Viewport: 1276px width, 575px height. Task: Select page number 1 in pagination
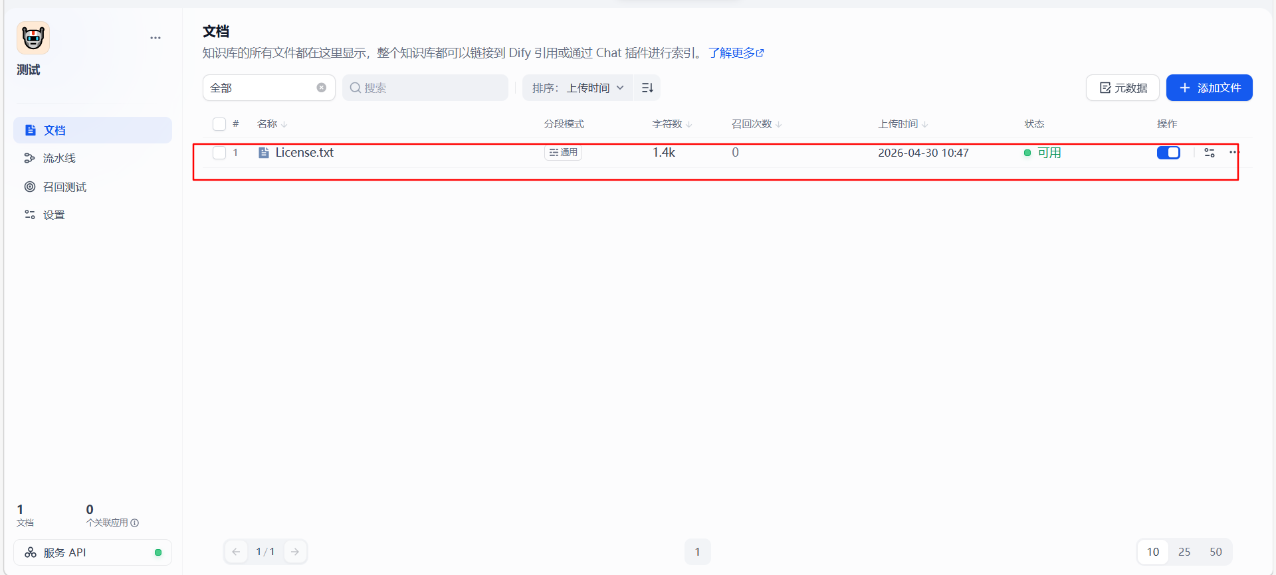(x=697, y=552)
